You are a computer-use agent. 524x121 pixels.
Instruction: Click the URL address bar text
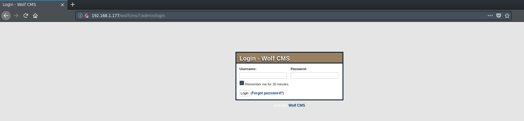[x=128, y=16]
